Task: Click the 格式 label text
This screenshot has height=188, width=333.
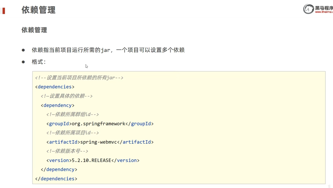Action: coord(39,62)
